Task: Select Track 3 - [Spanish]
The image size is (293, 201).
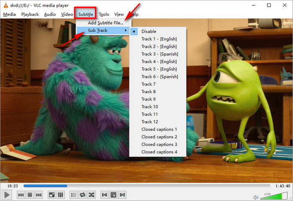Action: point(158,54)
